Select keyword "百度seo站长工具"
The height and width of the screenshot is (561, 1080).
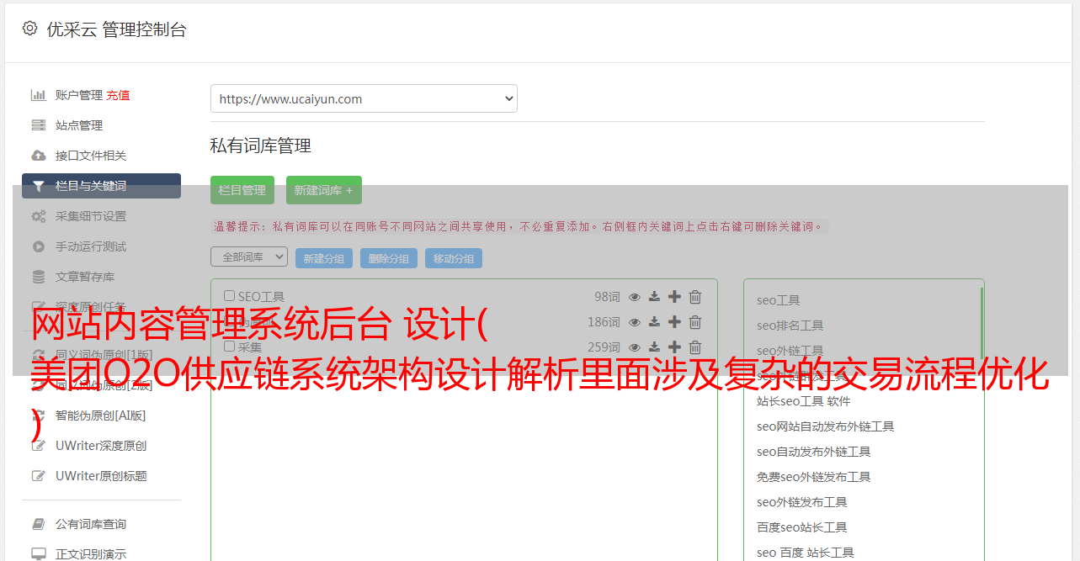[802, 527]
